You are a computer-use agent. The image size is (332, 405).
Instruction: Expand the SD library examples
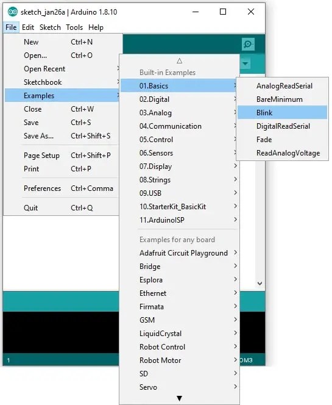[179, 374]
